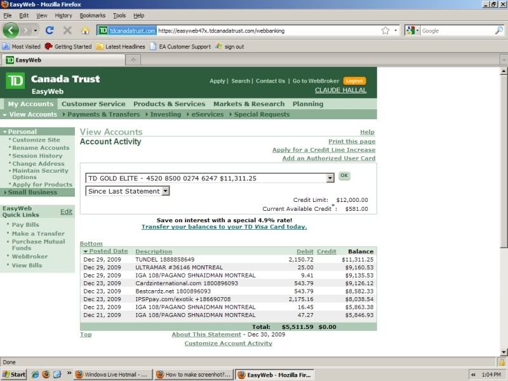Click Session History in the sidebar
Screen dimensions: 508x381
tap(37, 156)
